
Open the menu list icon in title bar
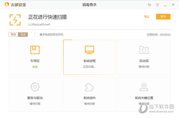point(157,5)
